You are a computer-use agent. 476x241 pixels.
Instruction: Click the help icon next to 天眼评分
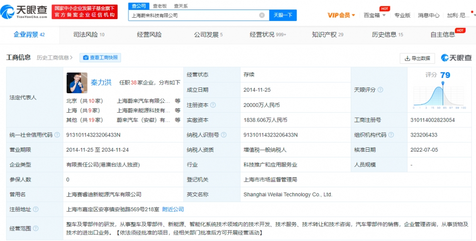tap(380, 90)
